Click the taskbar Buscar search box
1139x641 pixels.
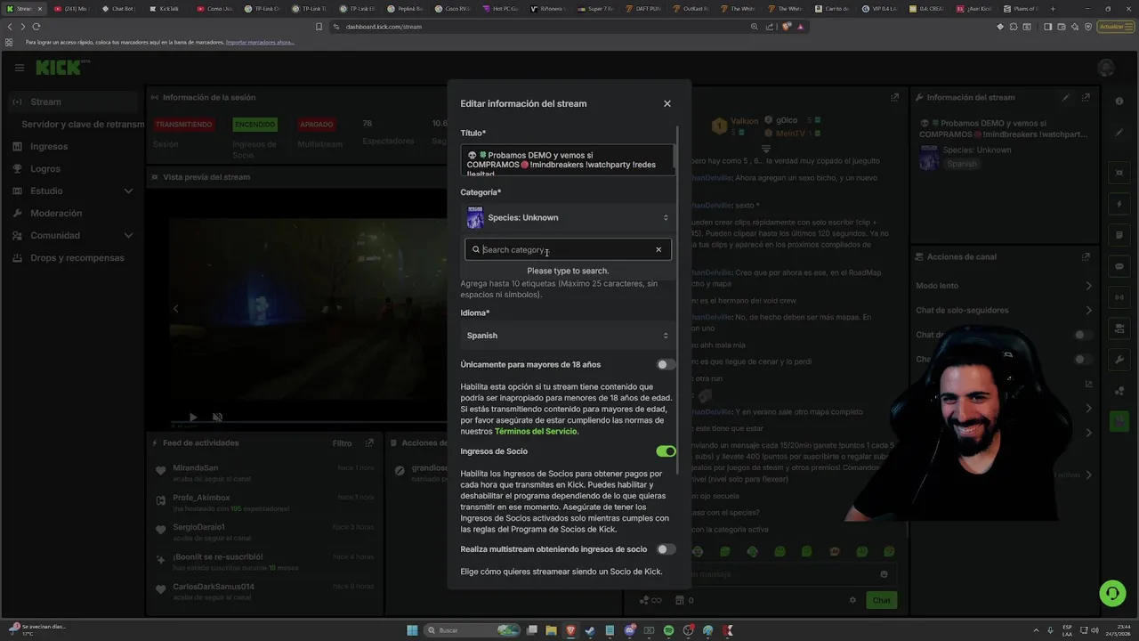pos(470,630)
